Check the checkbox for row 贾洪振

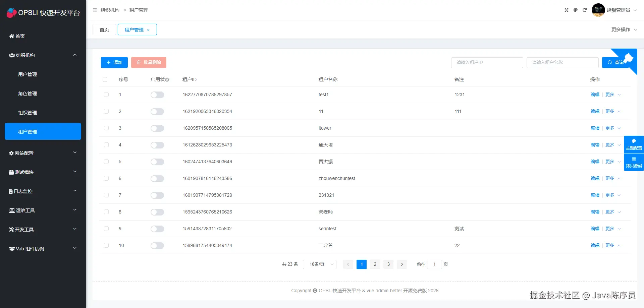pyautogui.click(x=106, y=162)
